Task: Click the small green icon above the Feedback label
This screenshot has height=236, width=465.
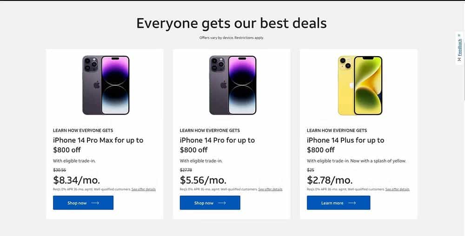Action: pos(459,35)
